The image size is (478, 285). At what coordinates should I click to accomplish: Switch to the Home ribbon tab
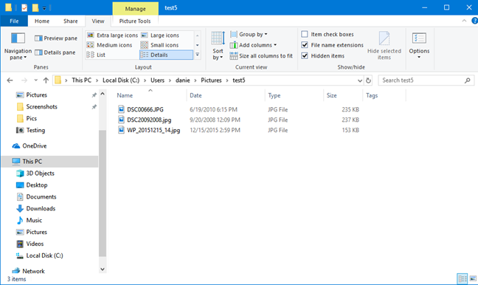[x=42, y=21]
